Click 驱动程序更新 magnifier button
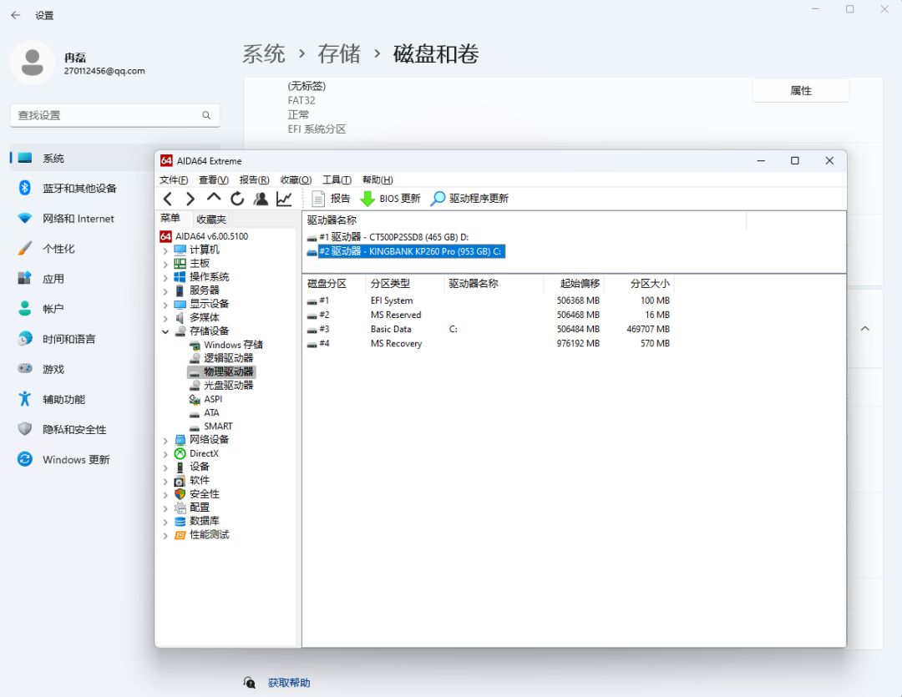Screen dimensions: 902x697 470,199
